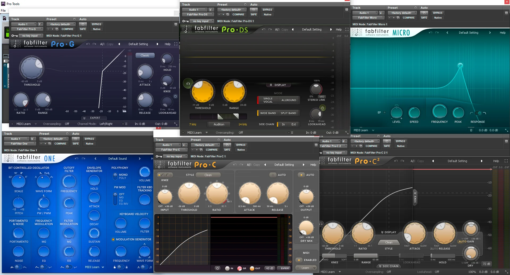Collapse the Pro-C 2 knee display panel
The height and width of the screenshot is (275, 510).
click(x=415, y=197)
